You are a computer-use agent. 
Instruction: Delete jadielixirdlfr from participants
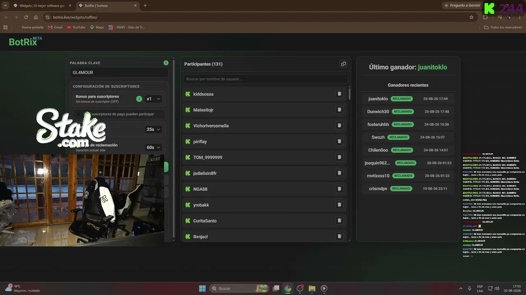coord(339,173)
